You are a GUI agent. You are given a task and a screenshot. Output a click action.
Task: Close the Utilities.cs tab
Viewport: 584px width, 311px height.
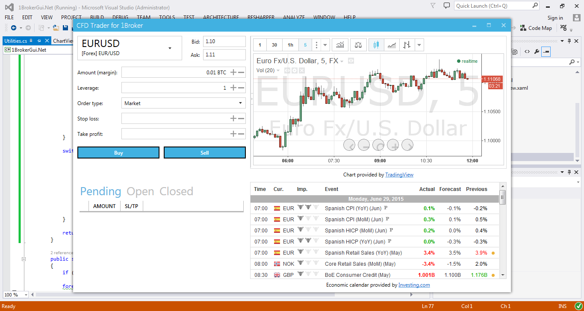46,41
